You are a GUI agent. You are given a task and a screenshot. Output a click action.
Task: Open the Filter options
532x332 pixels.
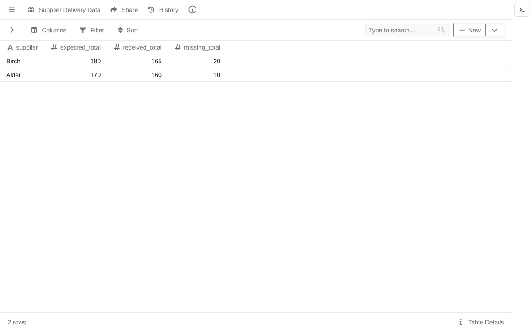(x=92, y=30)
